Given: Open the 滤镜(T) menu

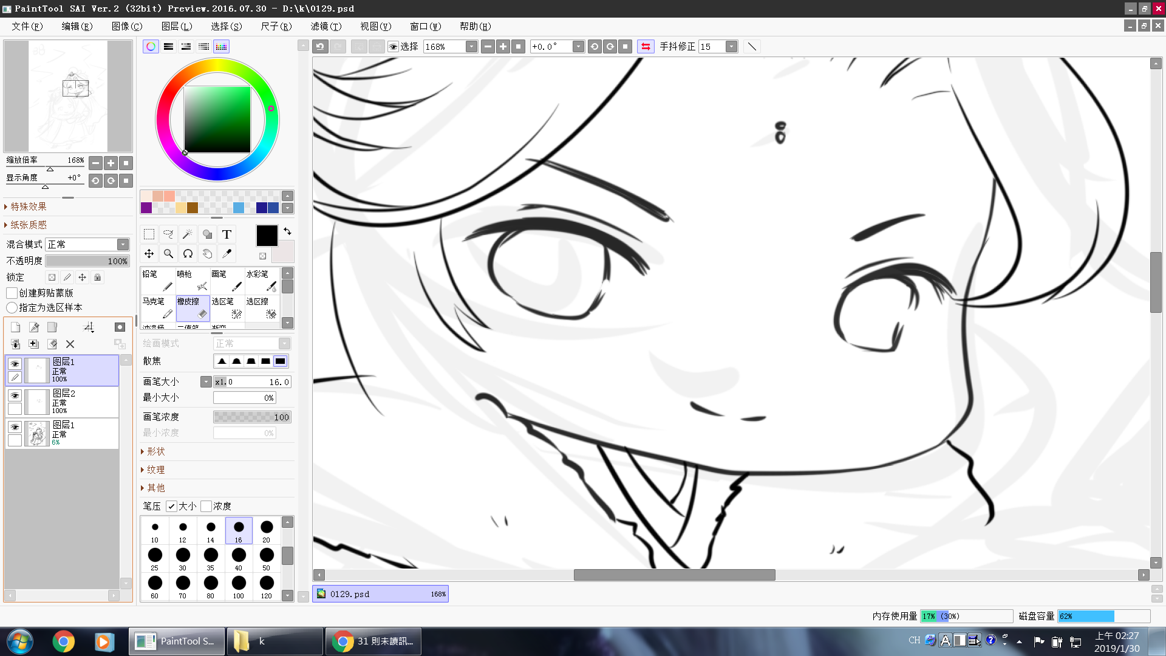Looking at the screenshot, I should (326, 27).
